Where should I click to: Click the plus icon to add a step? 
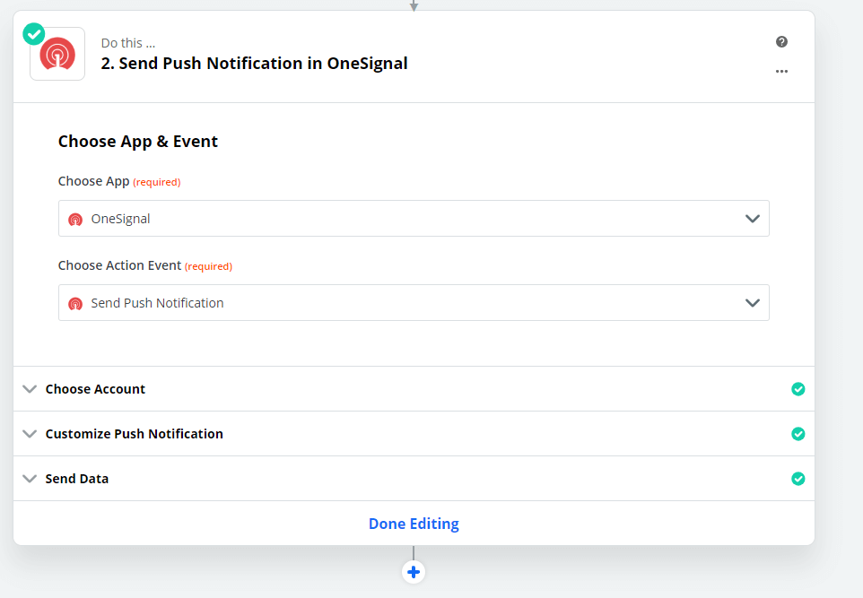pos(414,571)
